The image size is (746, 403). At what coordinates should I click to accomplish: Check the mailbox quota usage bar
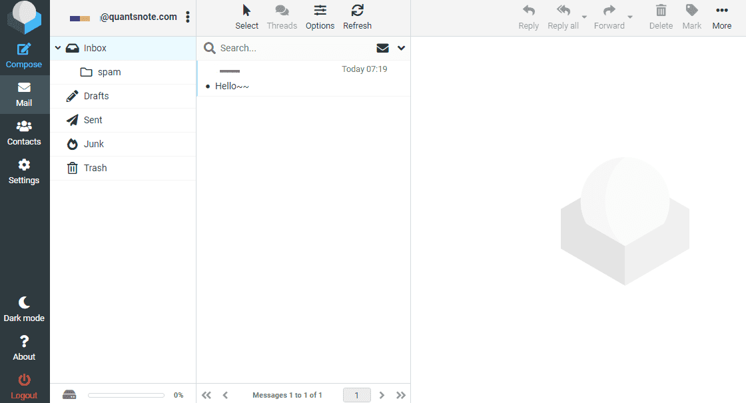click(x=127, y=394)
